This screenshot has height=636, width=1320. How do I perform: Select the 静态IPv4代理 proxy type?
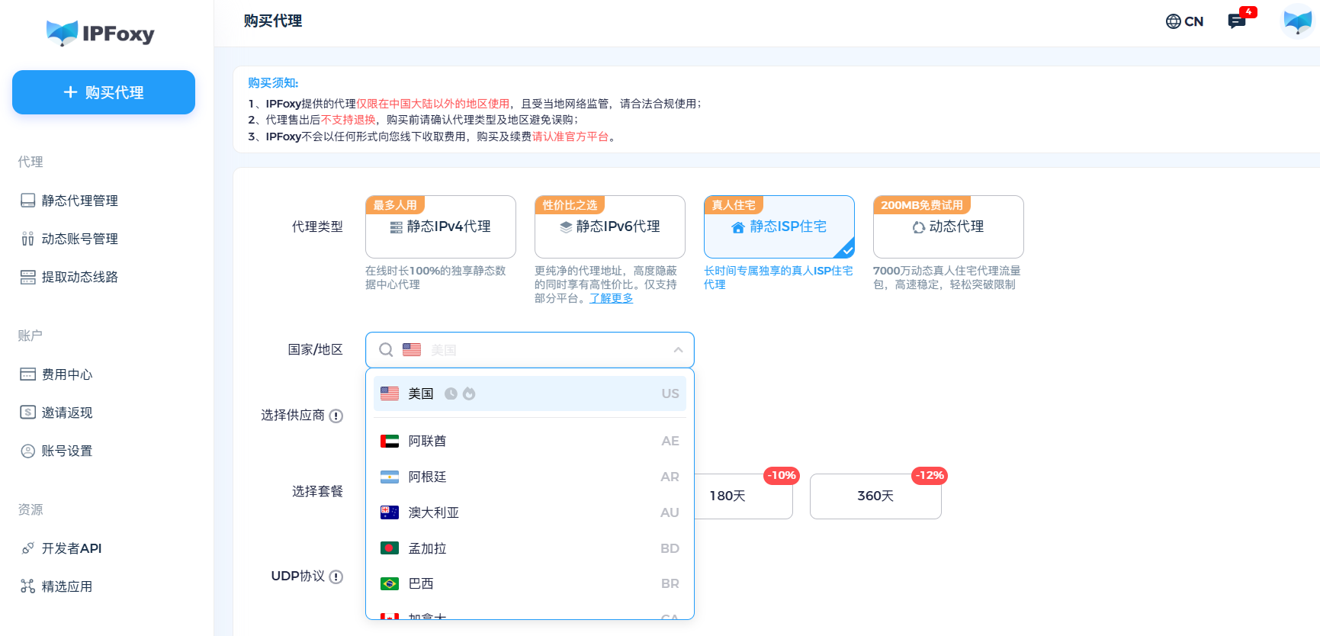pos(441,226)
